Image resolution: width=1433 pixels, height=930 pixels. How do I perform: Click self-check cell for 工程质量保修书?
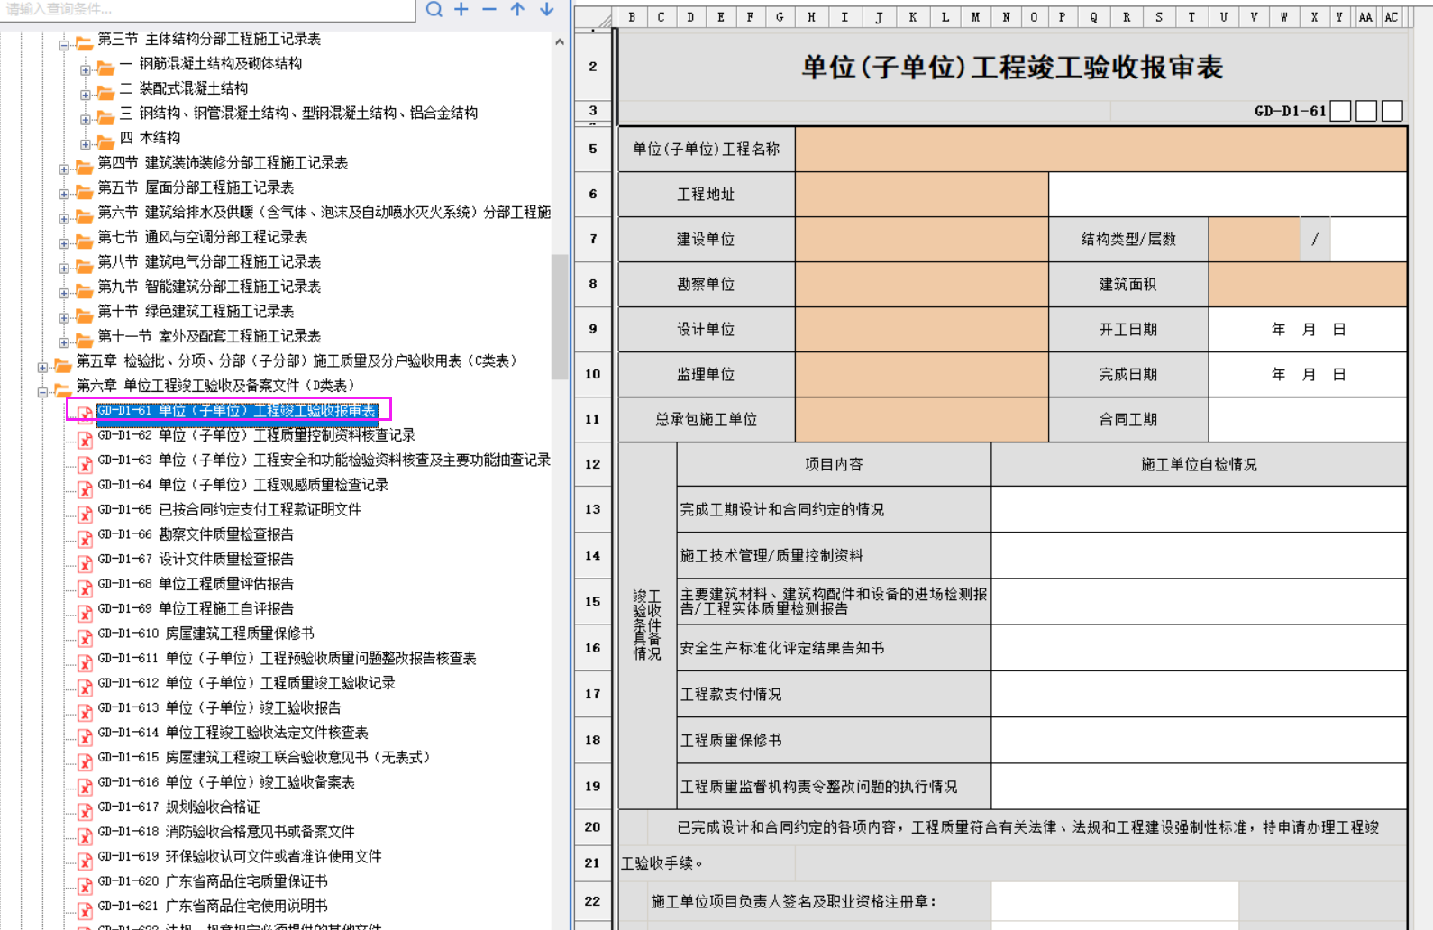(x=1199, y=740)
